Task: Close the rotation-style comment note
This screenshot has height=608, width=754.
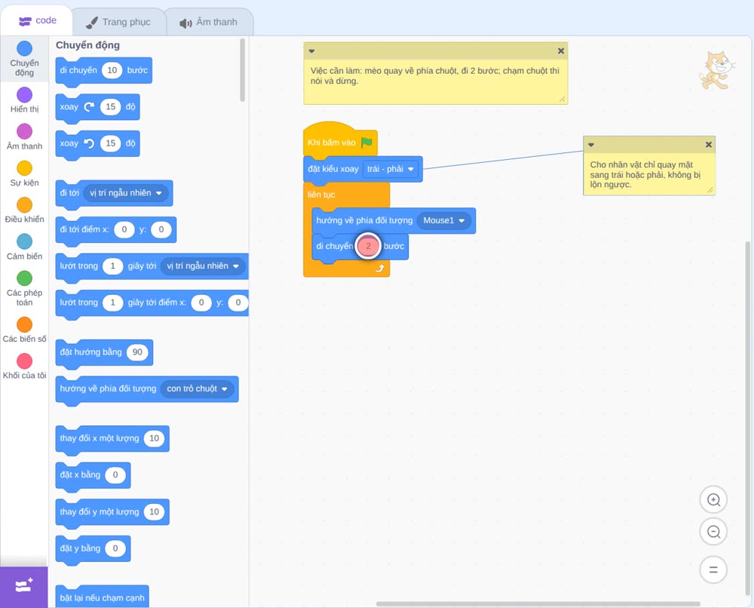Action: pos(708,145)
